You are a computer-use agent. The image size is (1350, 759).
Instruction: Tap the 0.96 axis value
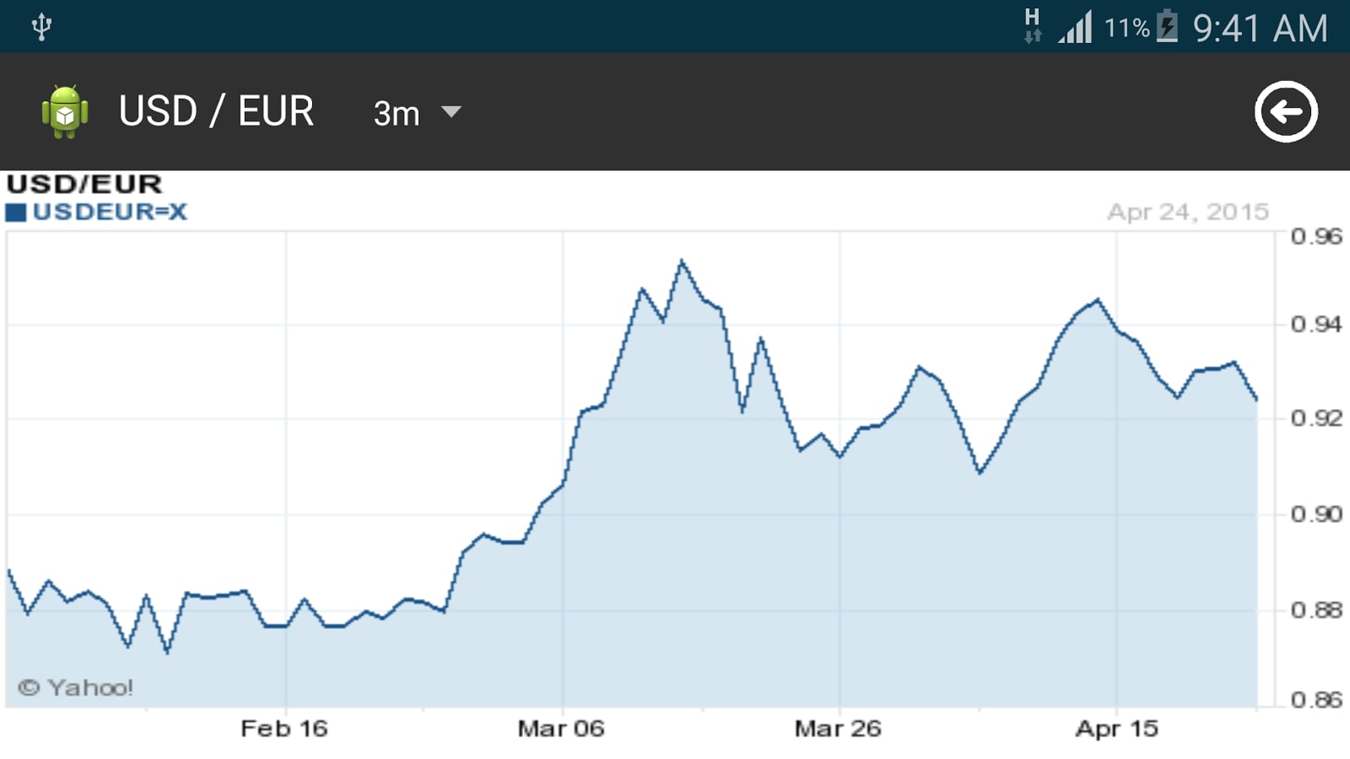point(1316,236)
